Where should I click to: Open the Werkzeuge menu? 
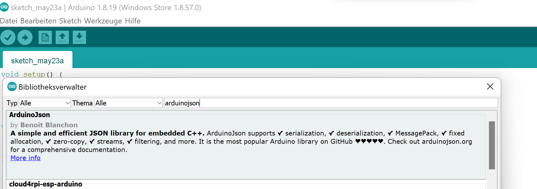coord(103,21)
